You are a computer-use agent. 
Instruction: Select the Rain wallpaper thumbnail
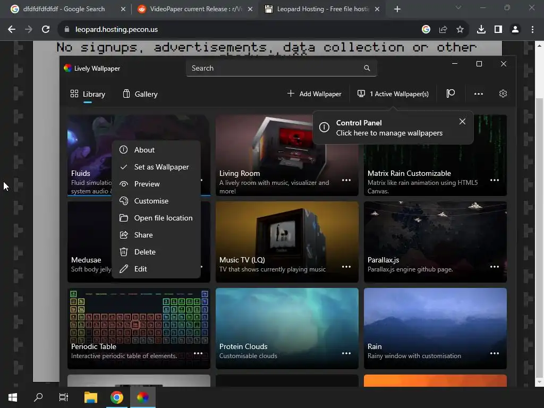pyautogui.click(x=435, y=328)
